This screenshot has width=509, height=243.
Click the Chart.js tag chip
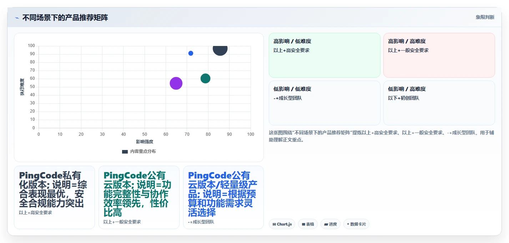(x=282, y=224)
